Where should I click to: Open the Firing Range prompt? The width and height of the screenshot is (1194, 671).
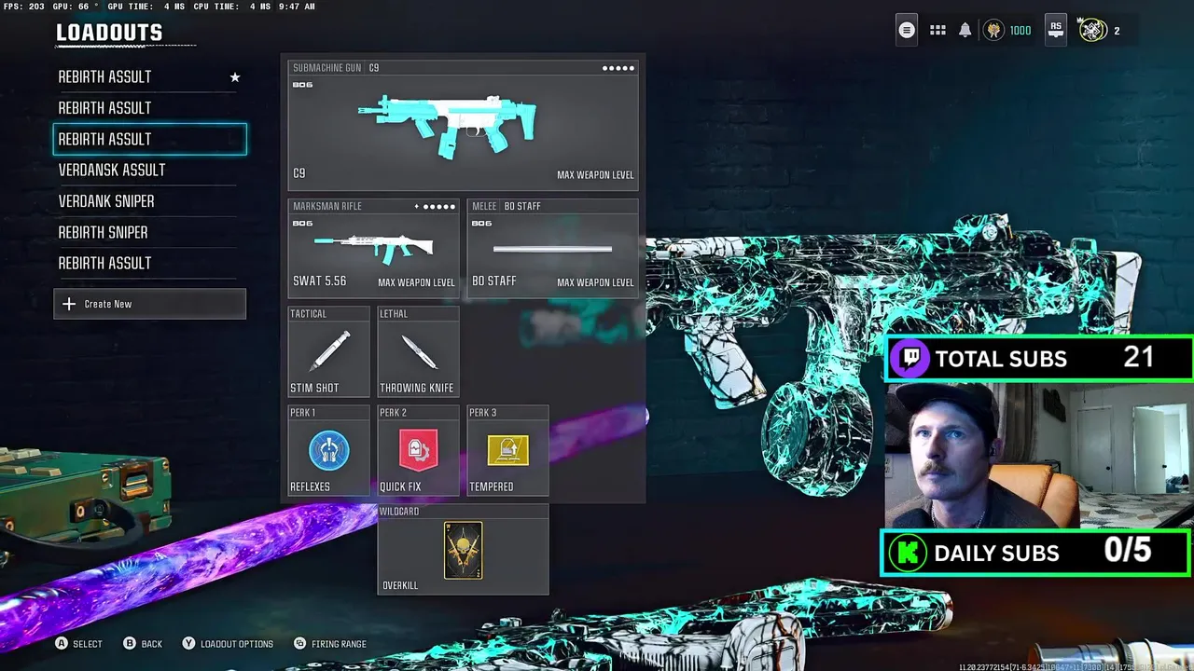pos(330,644)
